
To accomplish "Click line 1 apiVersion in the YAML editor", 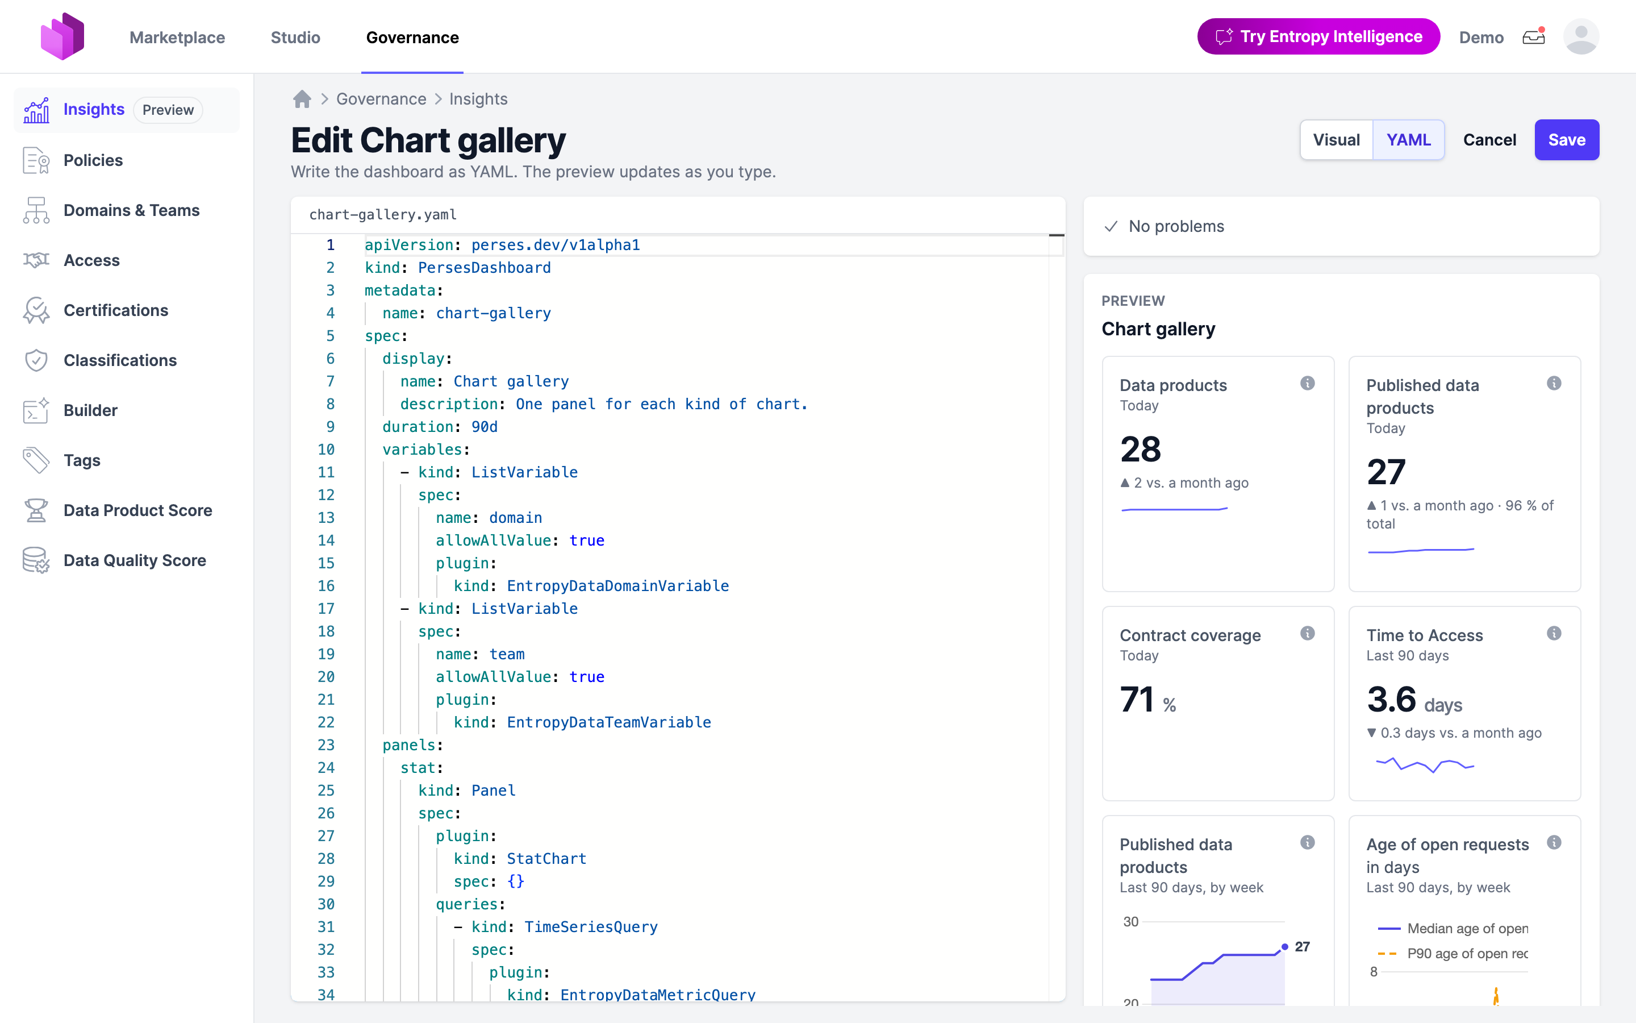I will coord(502,245).
